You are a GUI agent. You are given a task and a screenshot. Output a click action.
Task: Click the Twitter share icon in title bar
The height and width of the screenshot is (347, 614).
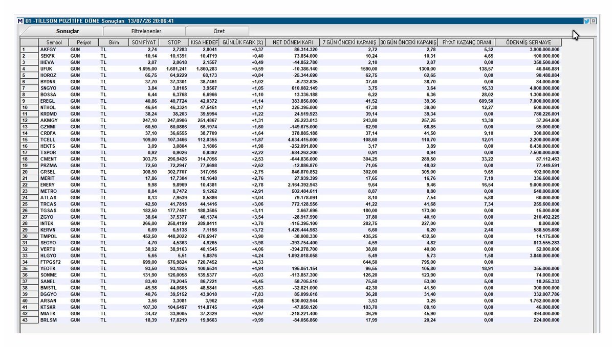[x=586, y=21]
